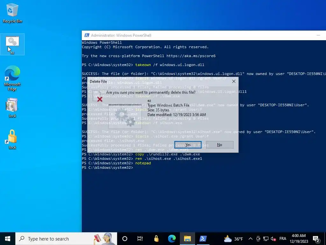Image resolution: width=326 pixels, height=245 pixels.
Task: Click the https://aka.ms/pscore6 link text
Action: coord(191,56)
